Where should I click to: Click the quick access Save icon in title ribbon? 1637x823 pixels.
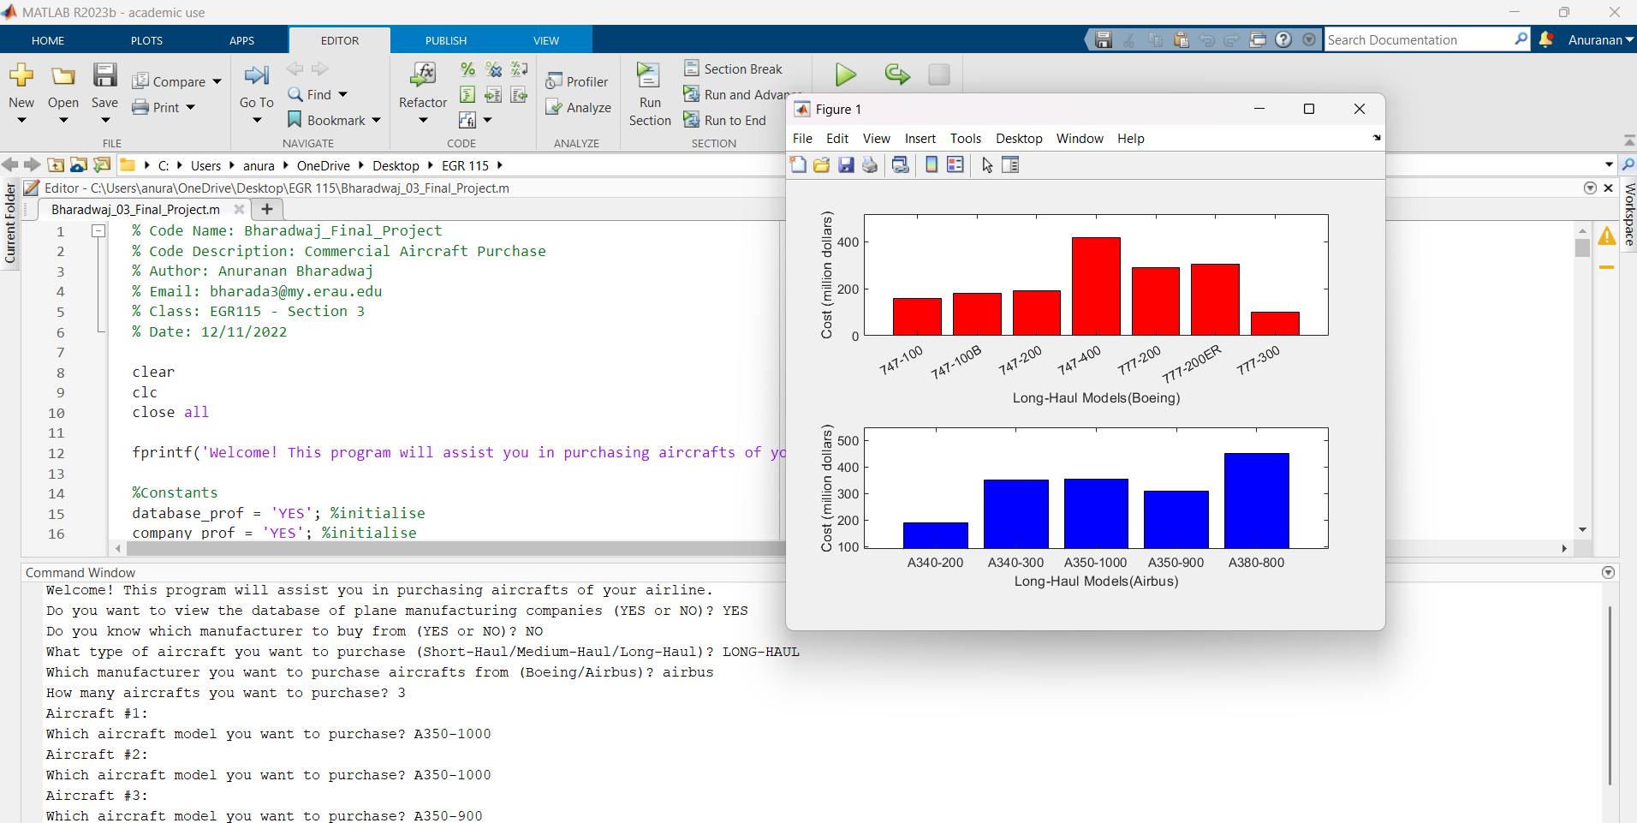coord(1104,39)
